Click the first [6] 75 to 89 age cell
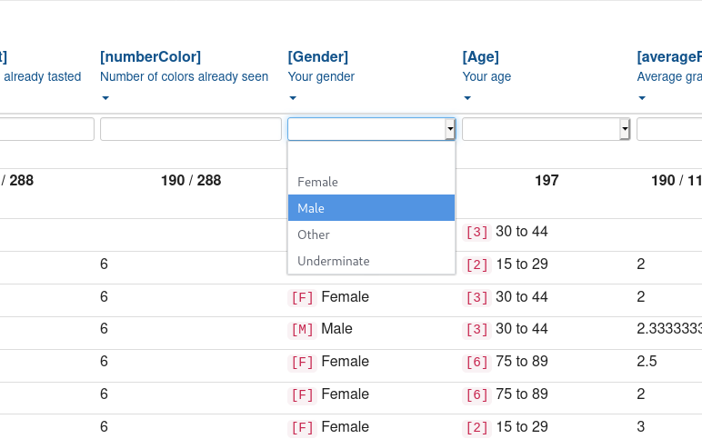Viewport: 702px width, 439px height. (x=506, y=362)
